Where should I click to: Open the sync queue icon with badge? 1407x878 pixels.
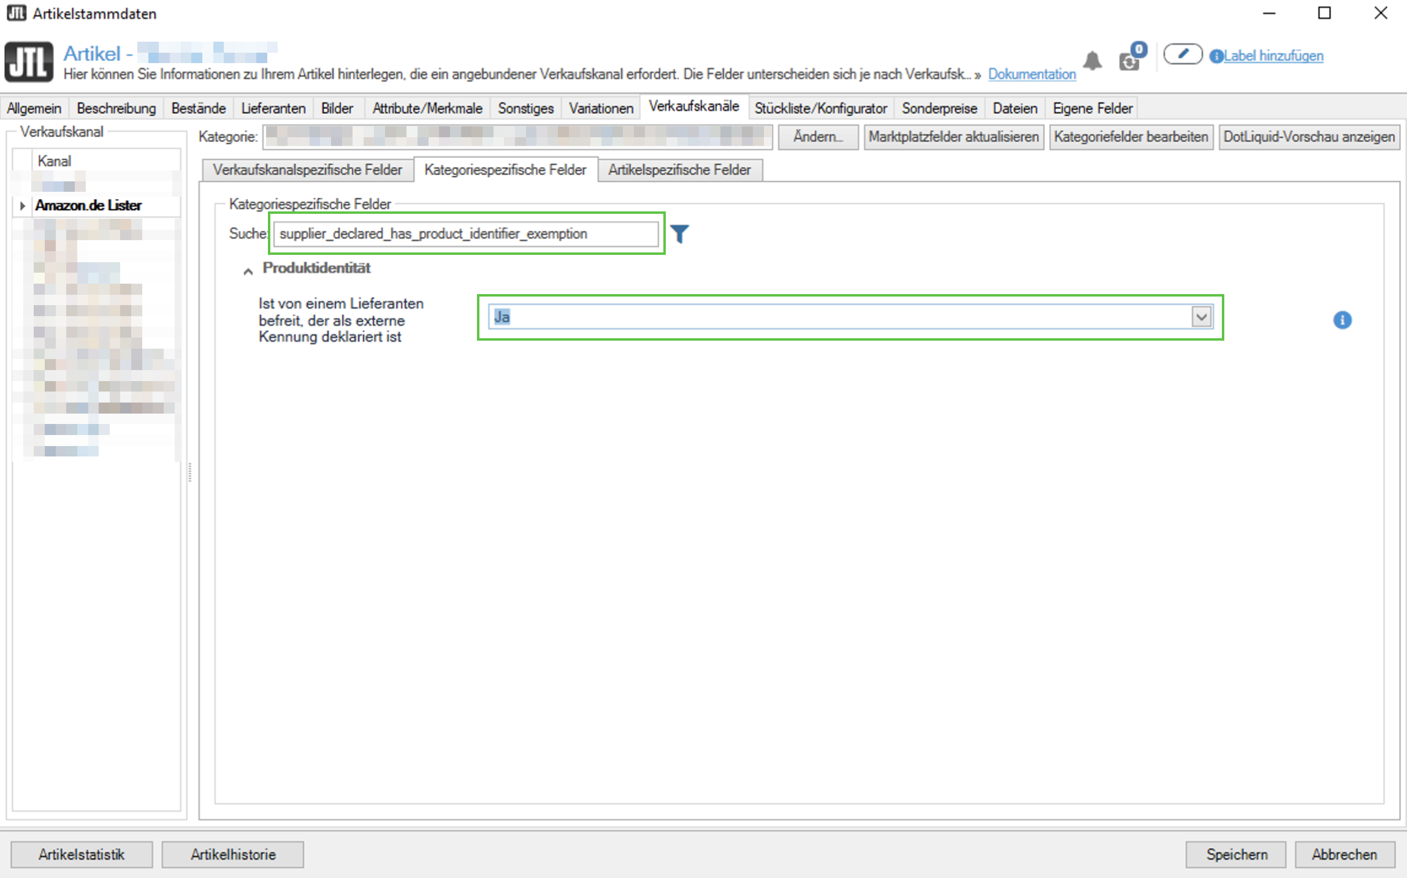click(1129, 60)
